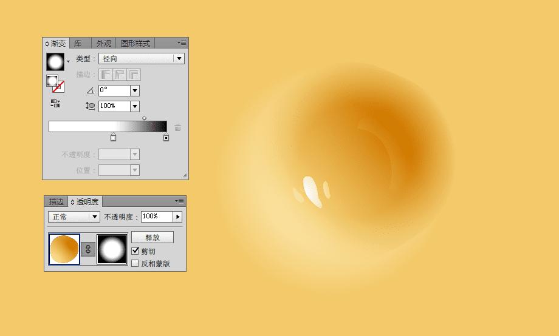Switch to the 图形样式 tab
The width and height of the screenshot is (559, 336).
point(135,44)
